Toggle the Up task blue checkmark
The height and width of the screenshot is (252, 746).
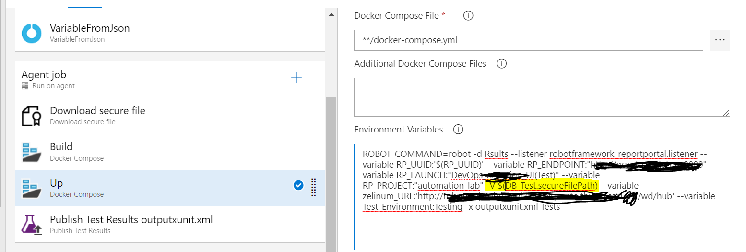(298, 185)
